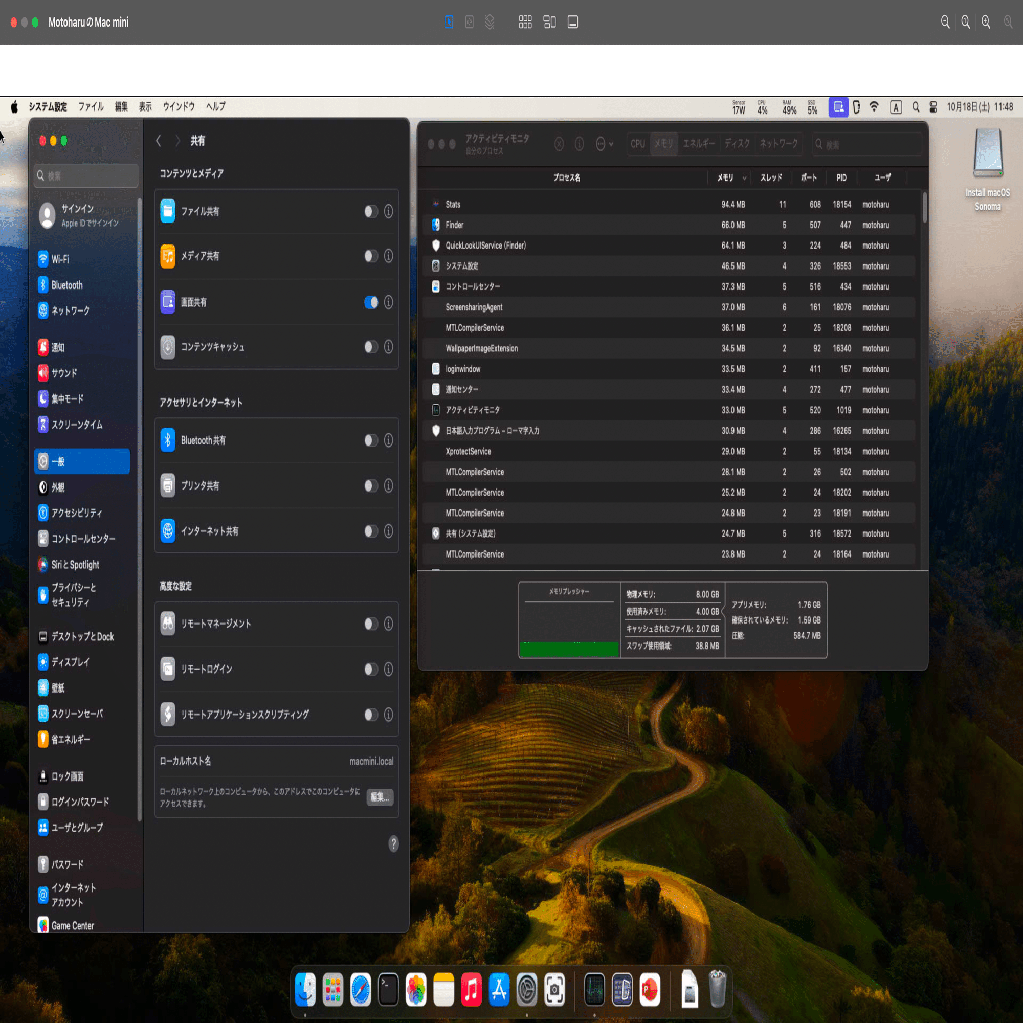Image resolution: width=1023 pixels, height=1023 pixels.
Task: Open Spotlight search from the menu bar
Action: (x=916, y=107)
